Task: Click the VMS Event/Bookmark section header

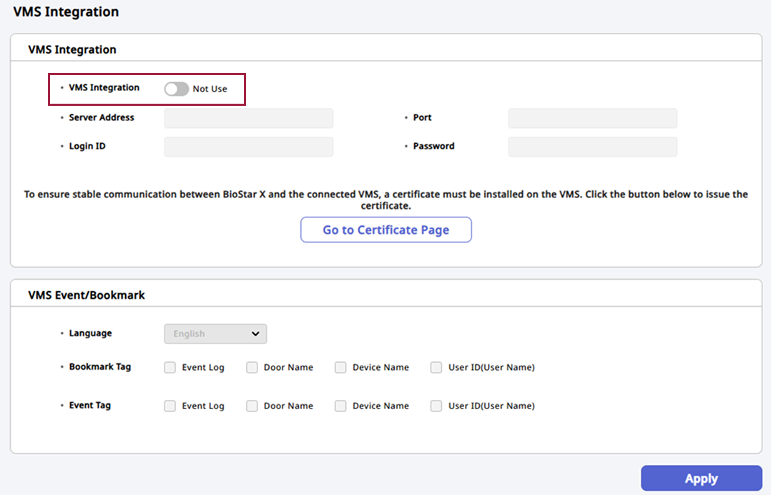Action: 86,295
